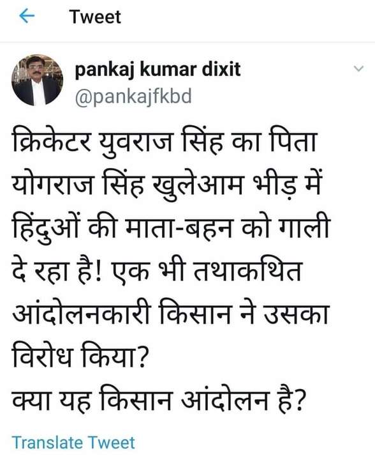Click the word क्रिकेटर in the tweet
The height and width of the screenshot is (460, 375).
point(52,142)
